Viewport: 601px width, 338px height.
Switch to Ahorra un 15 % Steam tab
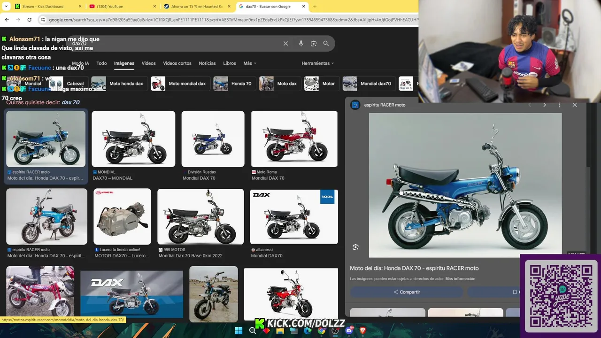[x=197, y=7]
